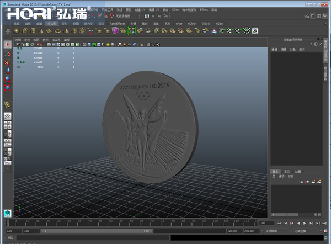Pick the Scale tool icon
This screenshot has width=331, height=244.
(8, 88)
